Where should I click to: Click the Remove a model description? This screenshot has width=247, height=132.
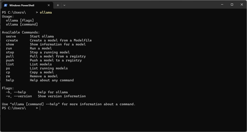[44, 76]
